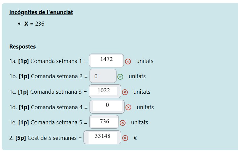The image size is (238, 152).
Task: Click the Respostes heading
Action: pos(23,47)
